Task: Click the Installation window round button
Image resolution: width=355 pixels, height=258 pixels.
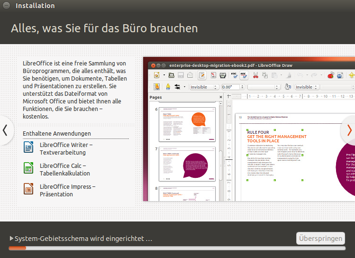Action: click(6, 5)
